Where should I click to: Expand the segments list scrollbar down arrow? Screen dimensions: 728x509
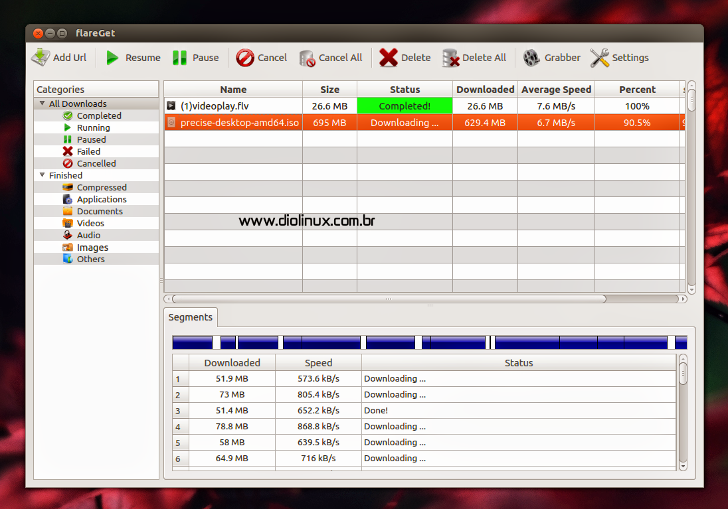pos(683,466)
